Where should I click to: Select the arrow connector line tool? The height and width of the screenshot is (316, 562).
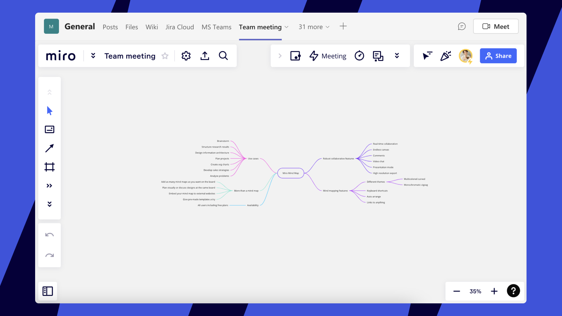click(x=50, y=148)
